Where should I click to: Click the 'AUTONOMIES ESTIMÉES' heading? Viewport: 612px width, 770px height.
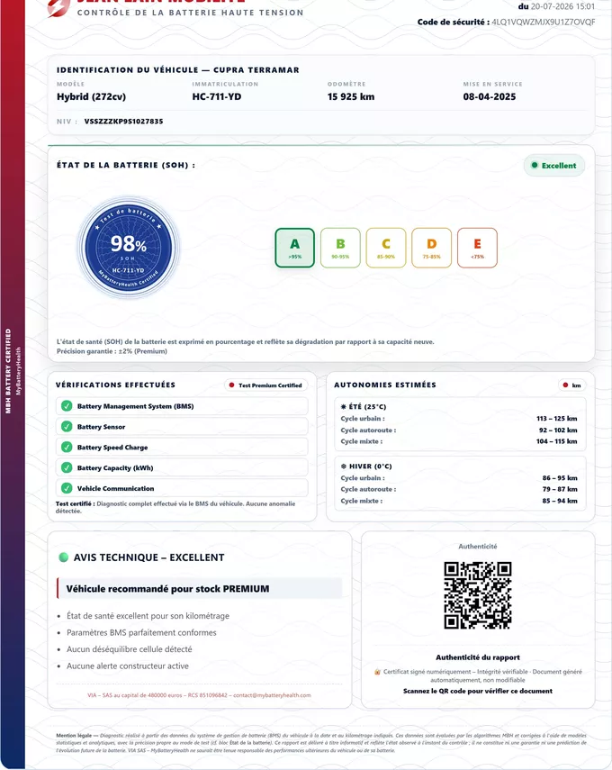(385, 385)
